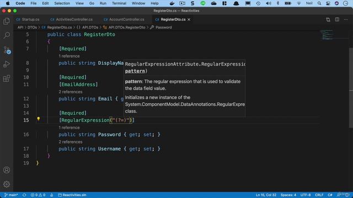Click the volume icon in menu bar
Screen dimensions: 353x198
269,3
